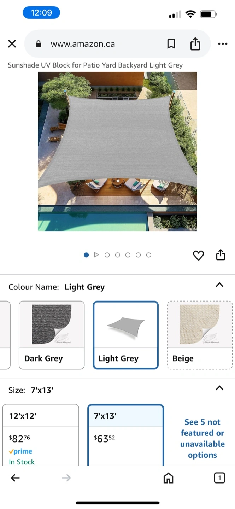Close the browser tab with X icon
The image size is (235, 509).
(x=12, y=44)
